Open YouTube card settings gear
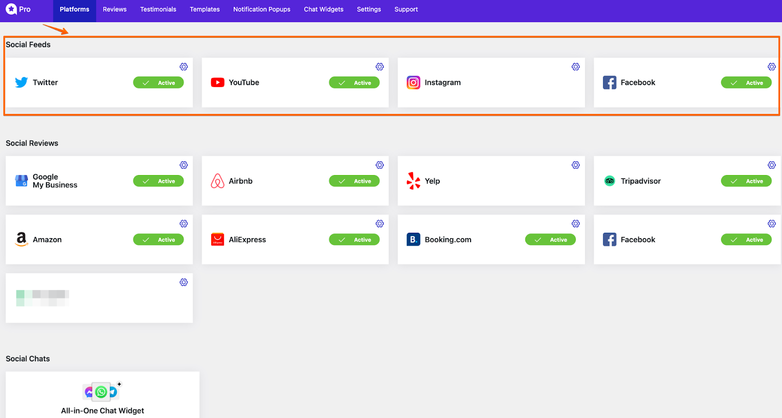 click(380, 66)
